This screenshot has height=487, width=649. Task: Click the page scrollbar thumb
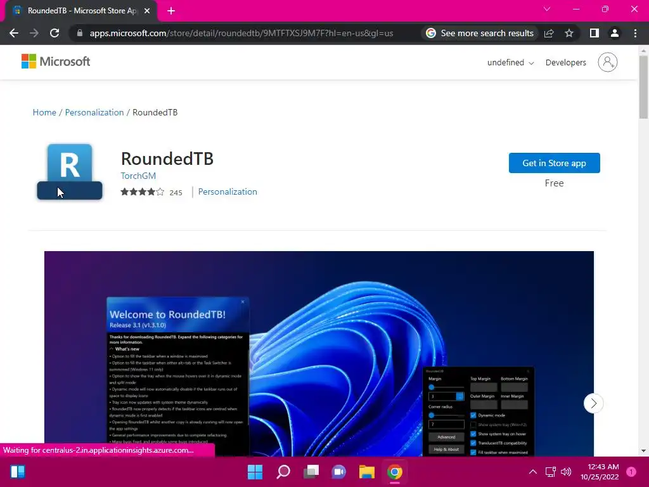point(643,87)
